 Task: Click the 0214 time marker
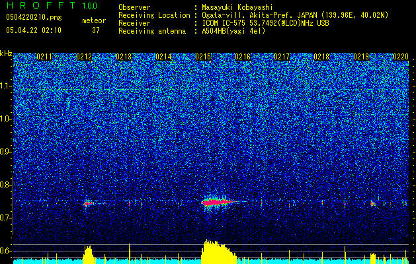(x=163, y=57)
